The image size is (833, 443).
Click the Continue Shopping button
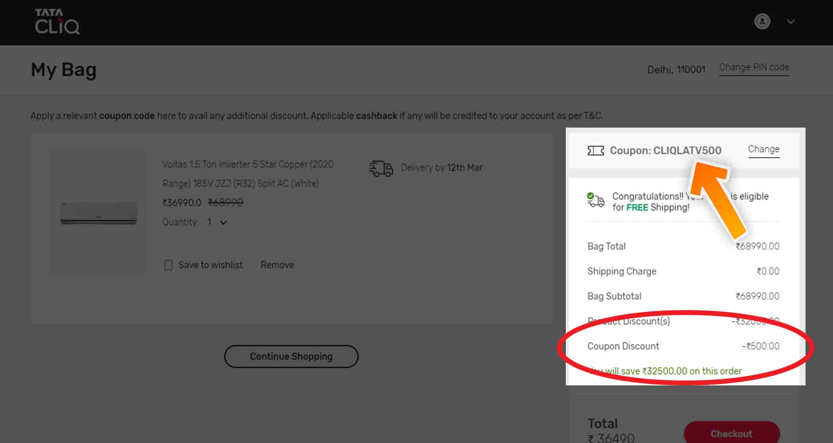291,356
